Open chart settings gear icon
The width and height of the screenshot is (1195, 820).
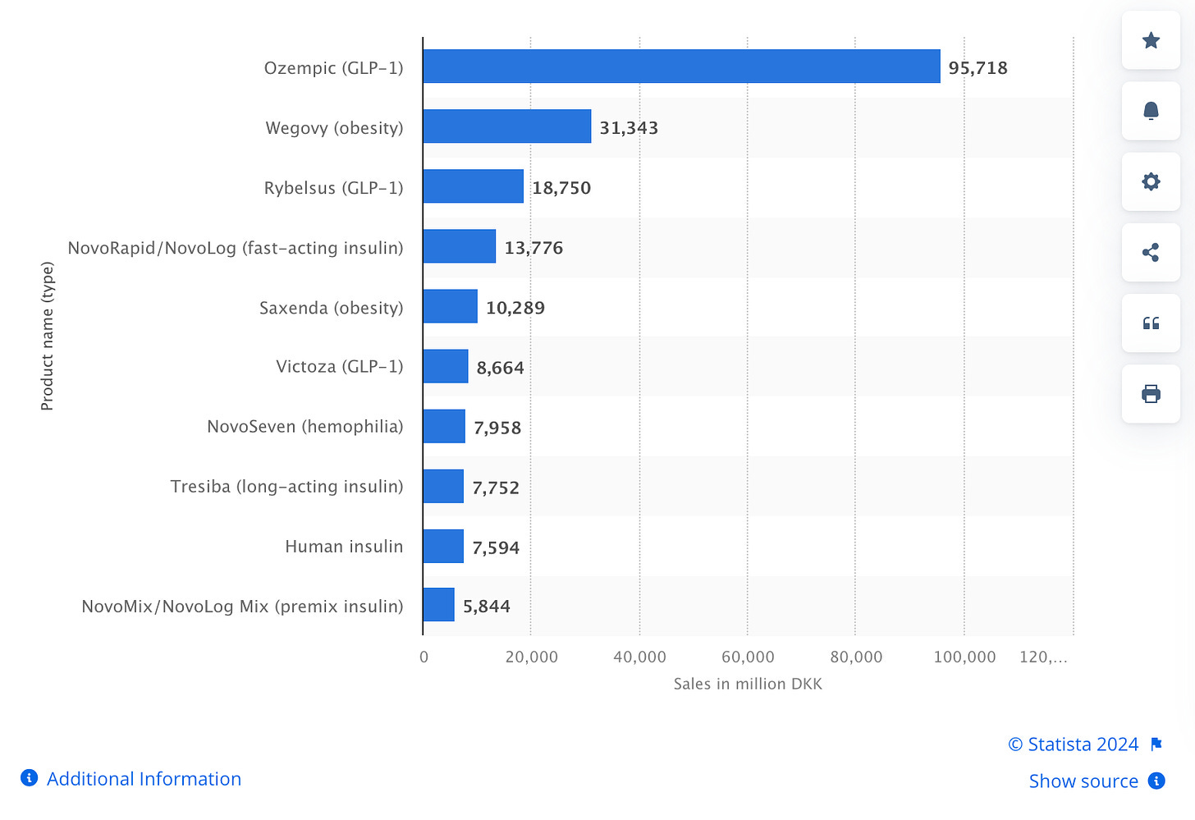coord(1151,181)
